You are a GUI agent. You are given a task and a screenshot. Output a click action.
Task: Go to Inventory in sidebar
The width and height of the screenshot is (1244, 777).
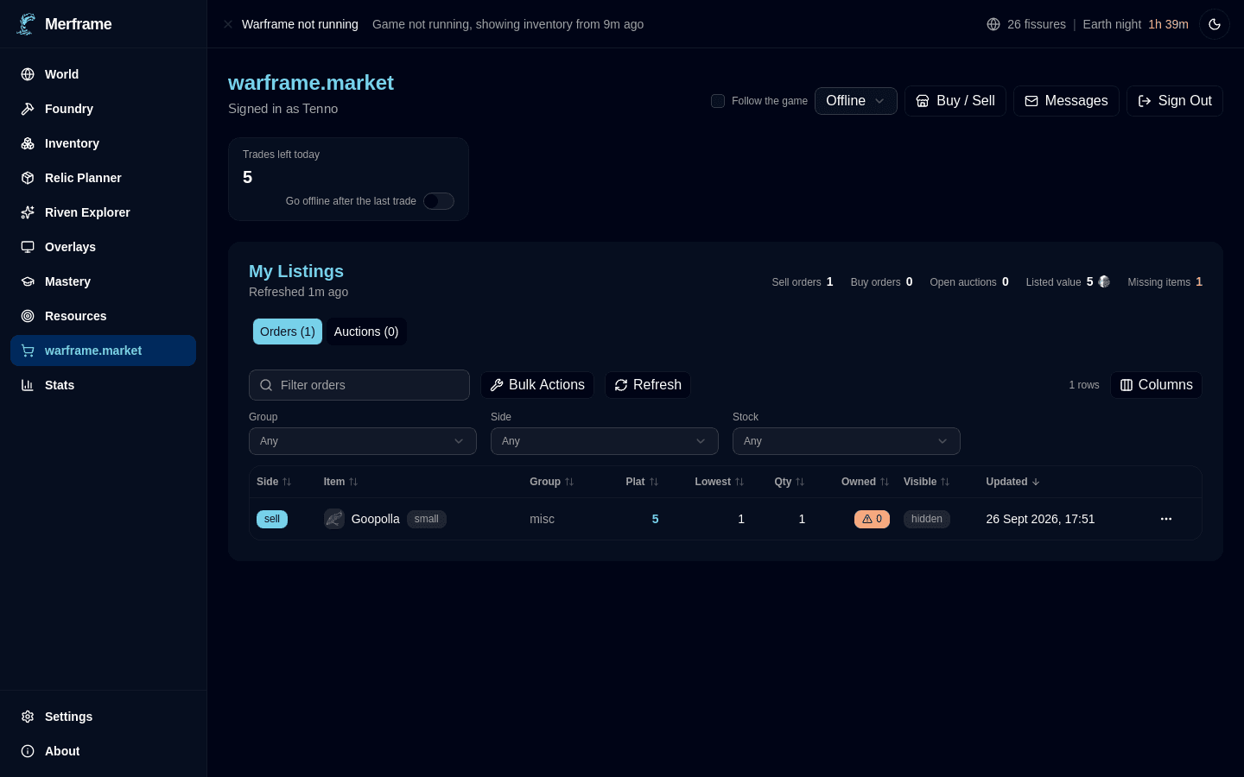click(103, 143)
